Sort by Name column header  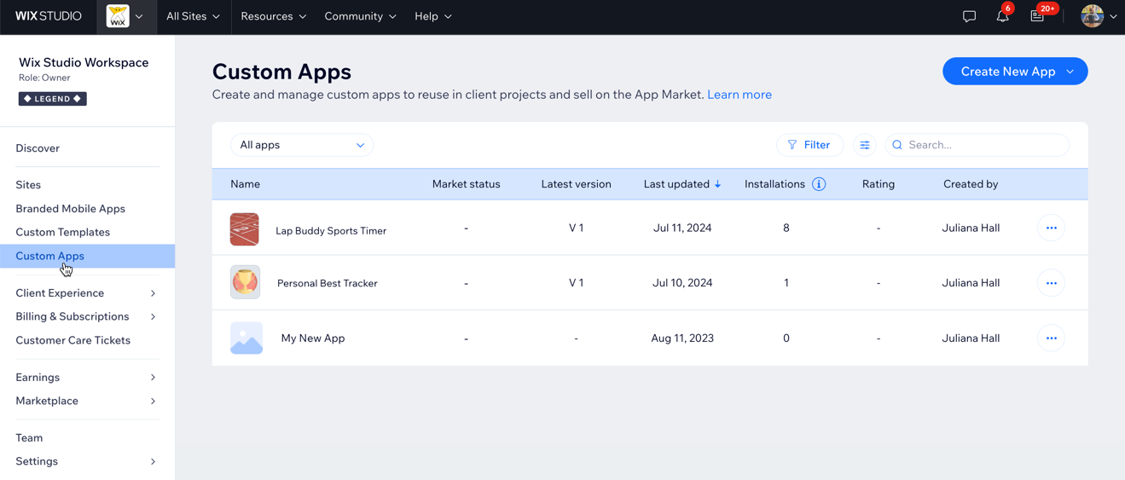pyautogui.click(x=245, y=184)
